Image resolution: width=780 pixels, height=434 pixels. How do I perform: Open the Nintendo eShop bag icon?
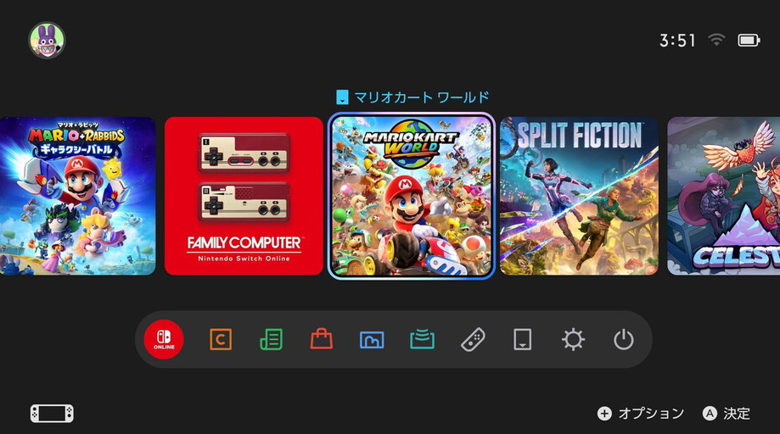[322, 339]
